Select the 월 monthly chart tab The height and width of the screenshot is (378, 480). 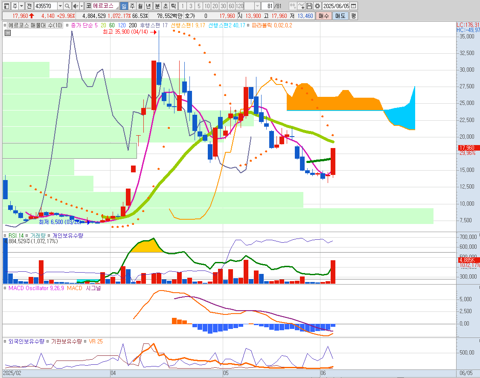click(x=140, y=6)
